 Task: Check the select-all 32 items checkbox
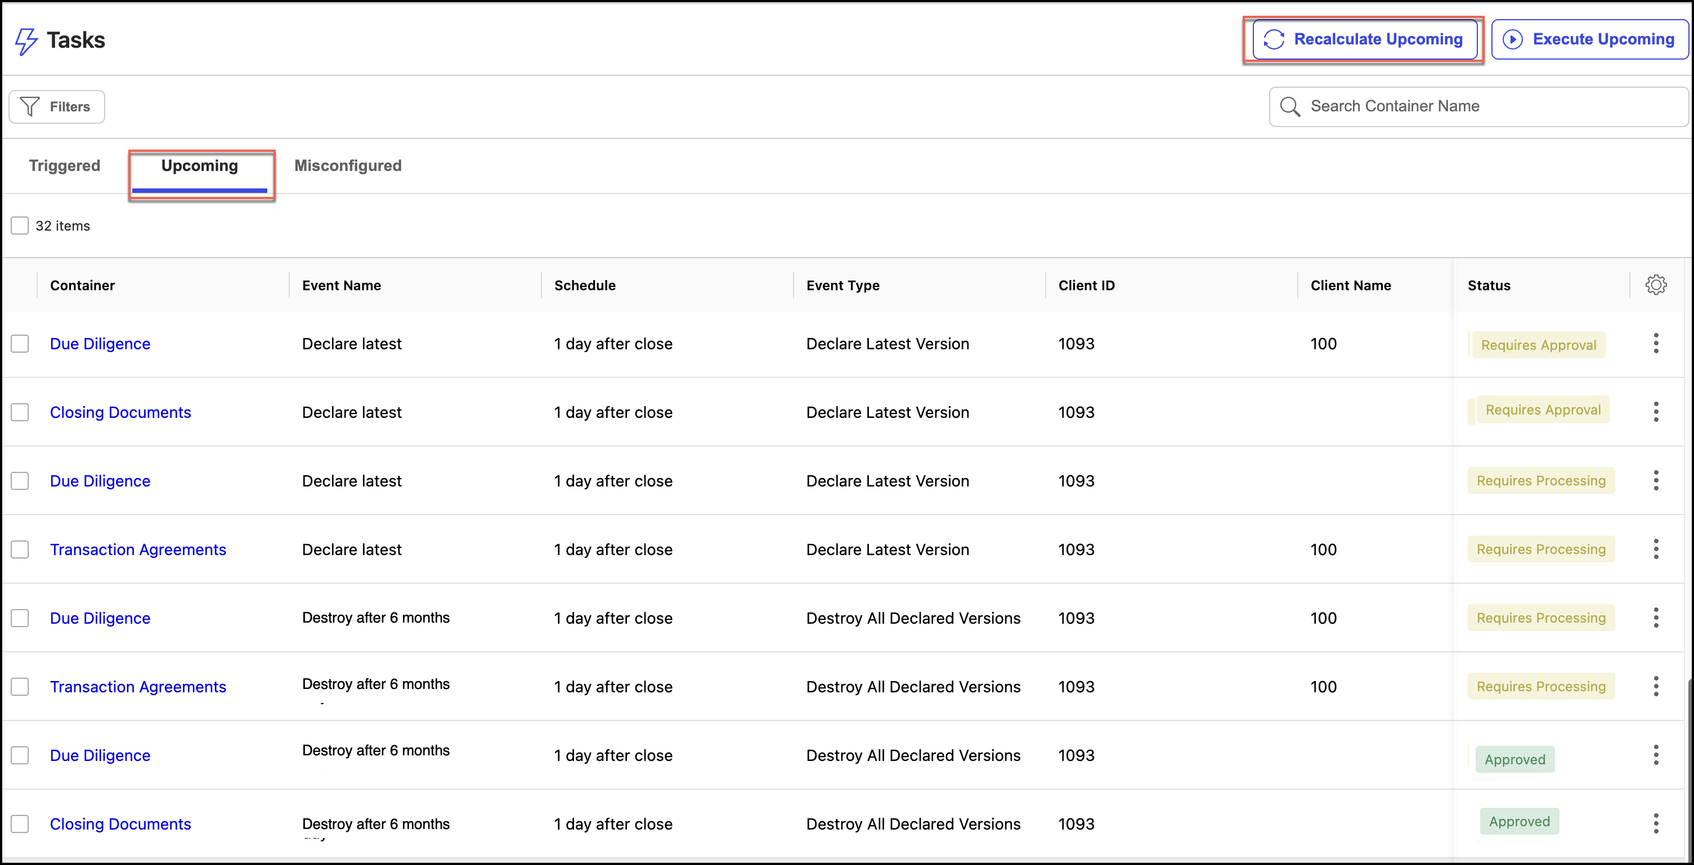pos(20,226)
